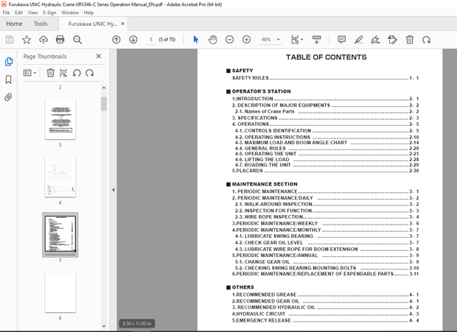457x332 pixels.
Task: Click the "TABLE OF CONTENTS" heading
Action: 326,57
